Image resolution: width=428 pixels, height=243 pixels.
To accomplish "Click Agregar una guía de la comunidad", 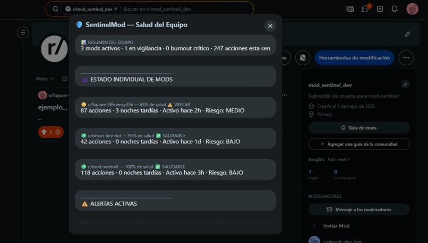I will point(359,144).
